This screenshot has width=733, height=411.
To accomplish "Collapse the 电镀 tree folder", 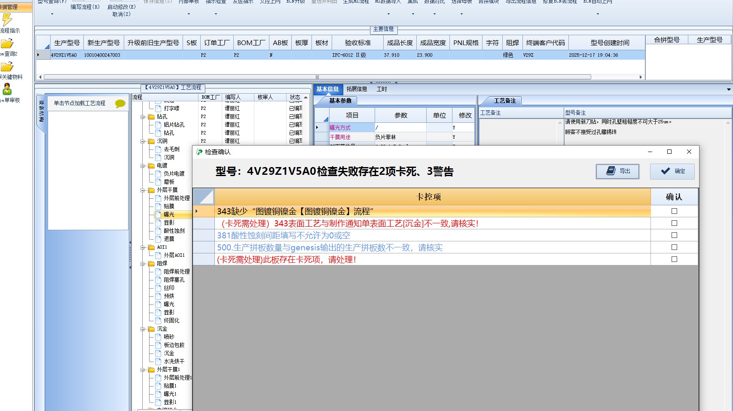I will tap(143, 166).
